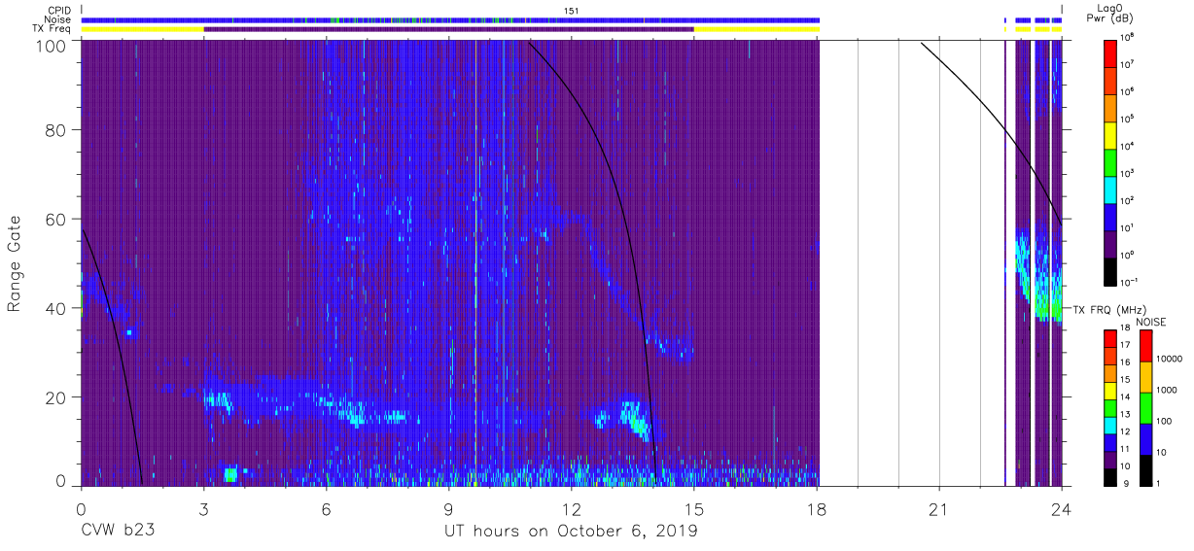Click the blue segment of the NOISE colorbar
Screen dimensions: 1194x551
coord(1145,437)
